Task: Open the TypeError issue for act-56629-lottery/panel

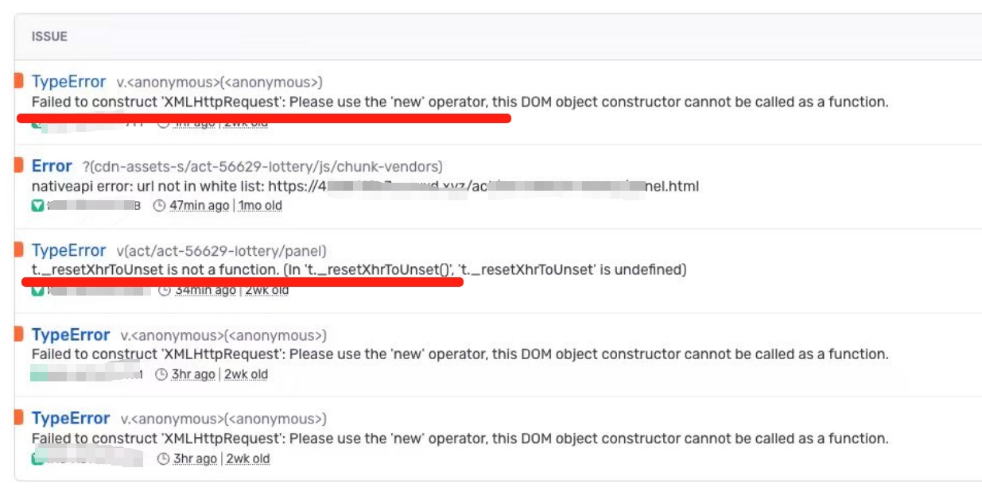Action: click(68, 250)
